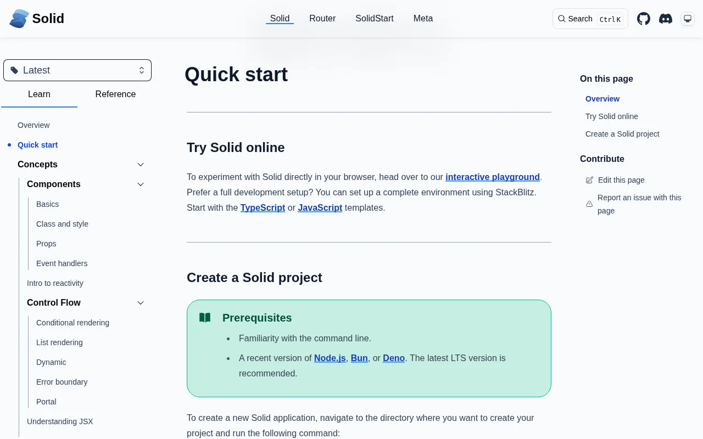Click the book icon in Prerequisites box

pyautogui.click(x=205, y=318)
